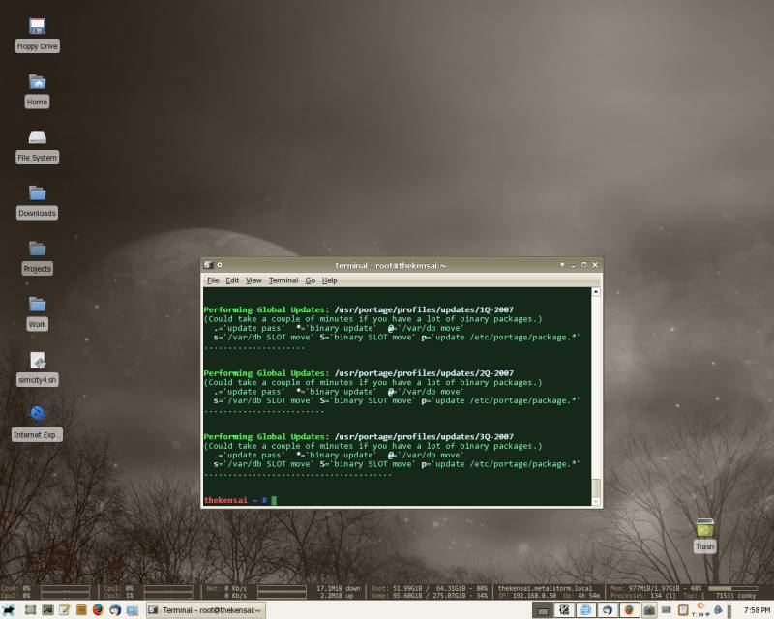Select the Downloads folder desktop icon

[x=37, y=202]
